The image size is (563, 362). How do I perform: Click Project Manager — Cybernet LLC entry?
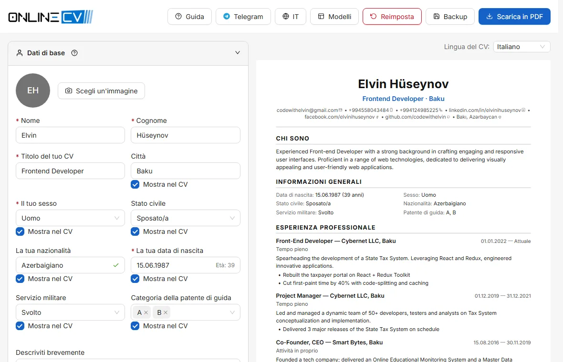pos(330,296)
